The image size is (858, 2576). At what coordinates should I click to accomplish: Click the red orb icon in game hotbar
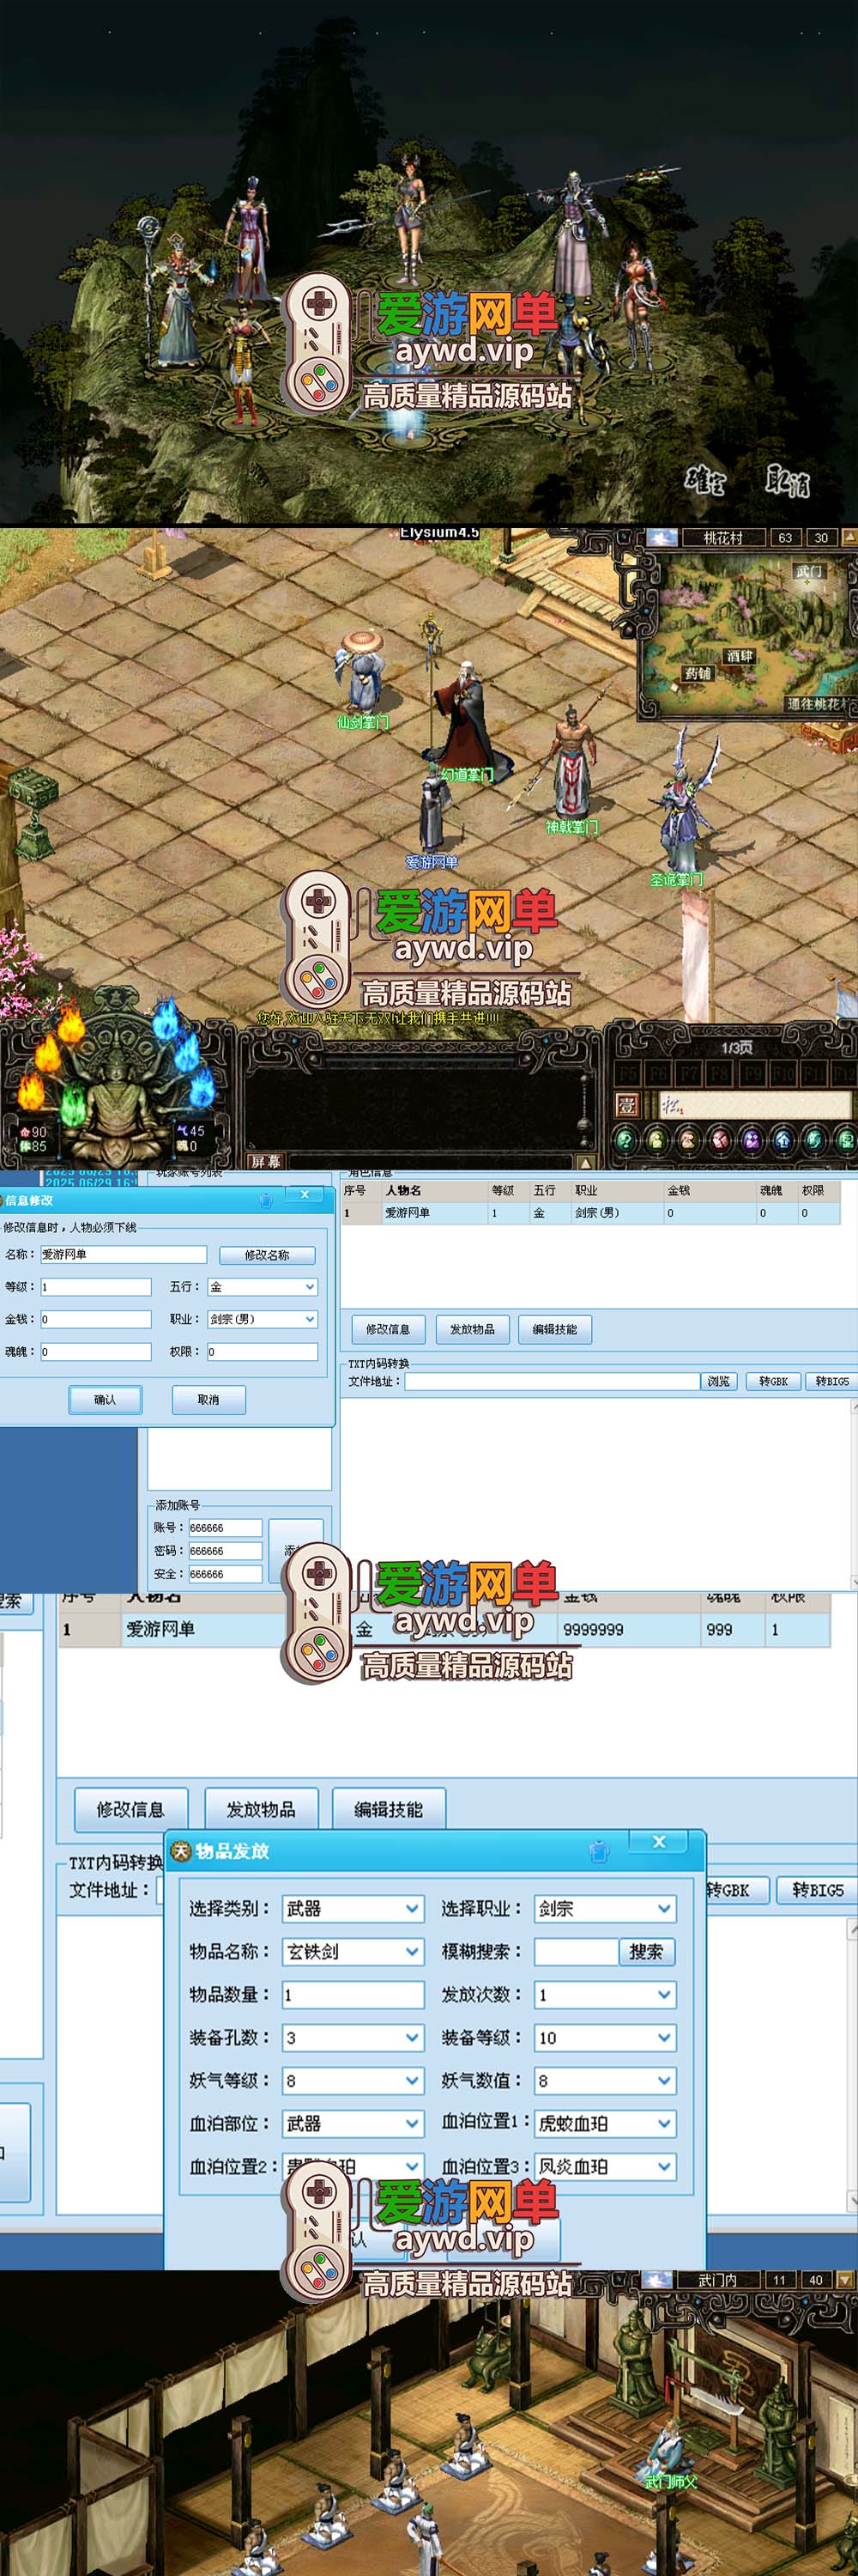[x=720, y=1139]
